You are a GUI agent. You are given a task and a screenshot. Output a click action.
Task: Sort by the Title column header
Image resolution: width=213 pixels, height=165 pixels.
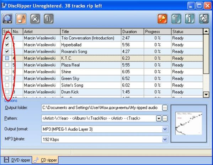point(91,32)
